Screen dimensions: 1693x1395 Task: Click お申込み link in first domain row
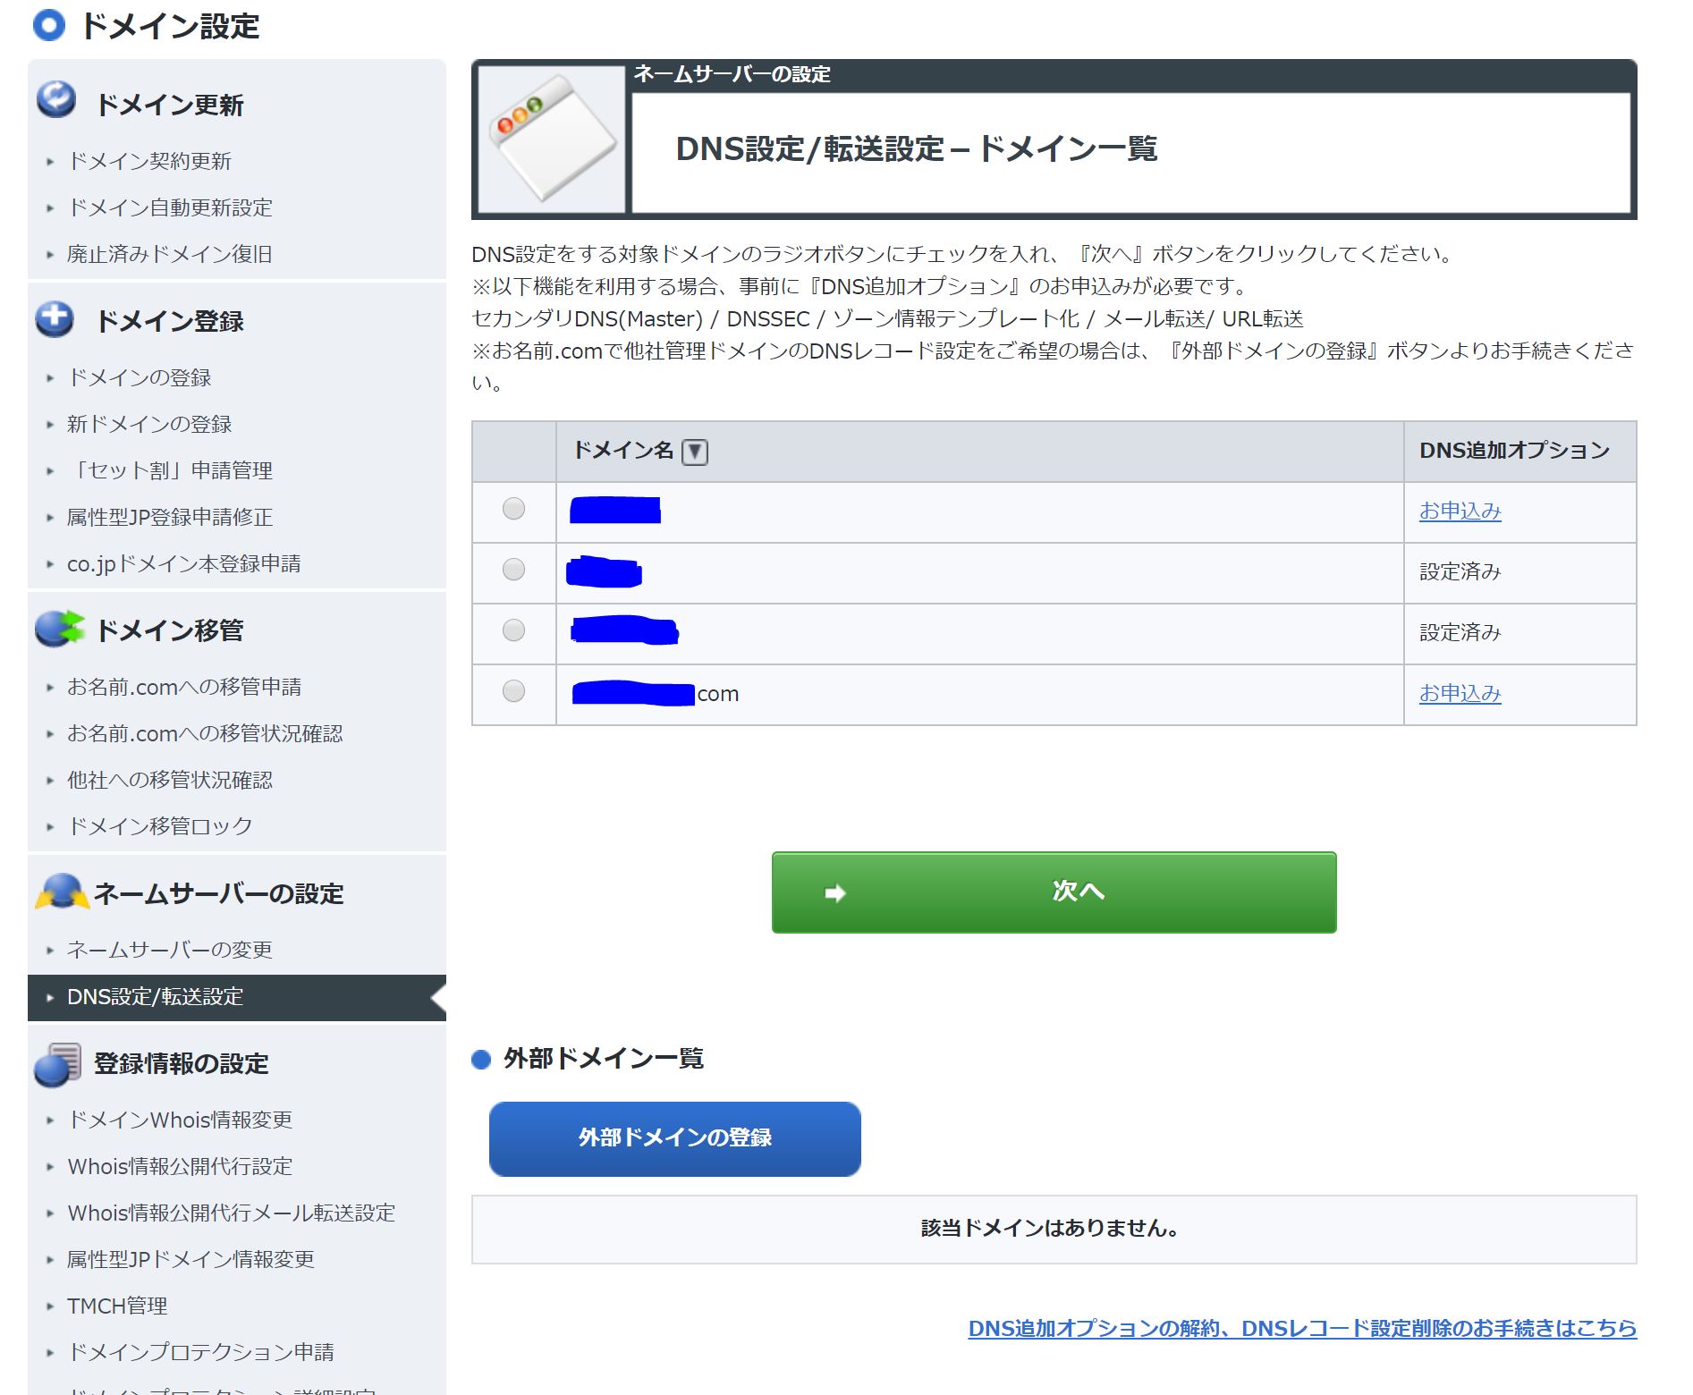pyautogui.click(x=1460, y=511)
